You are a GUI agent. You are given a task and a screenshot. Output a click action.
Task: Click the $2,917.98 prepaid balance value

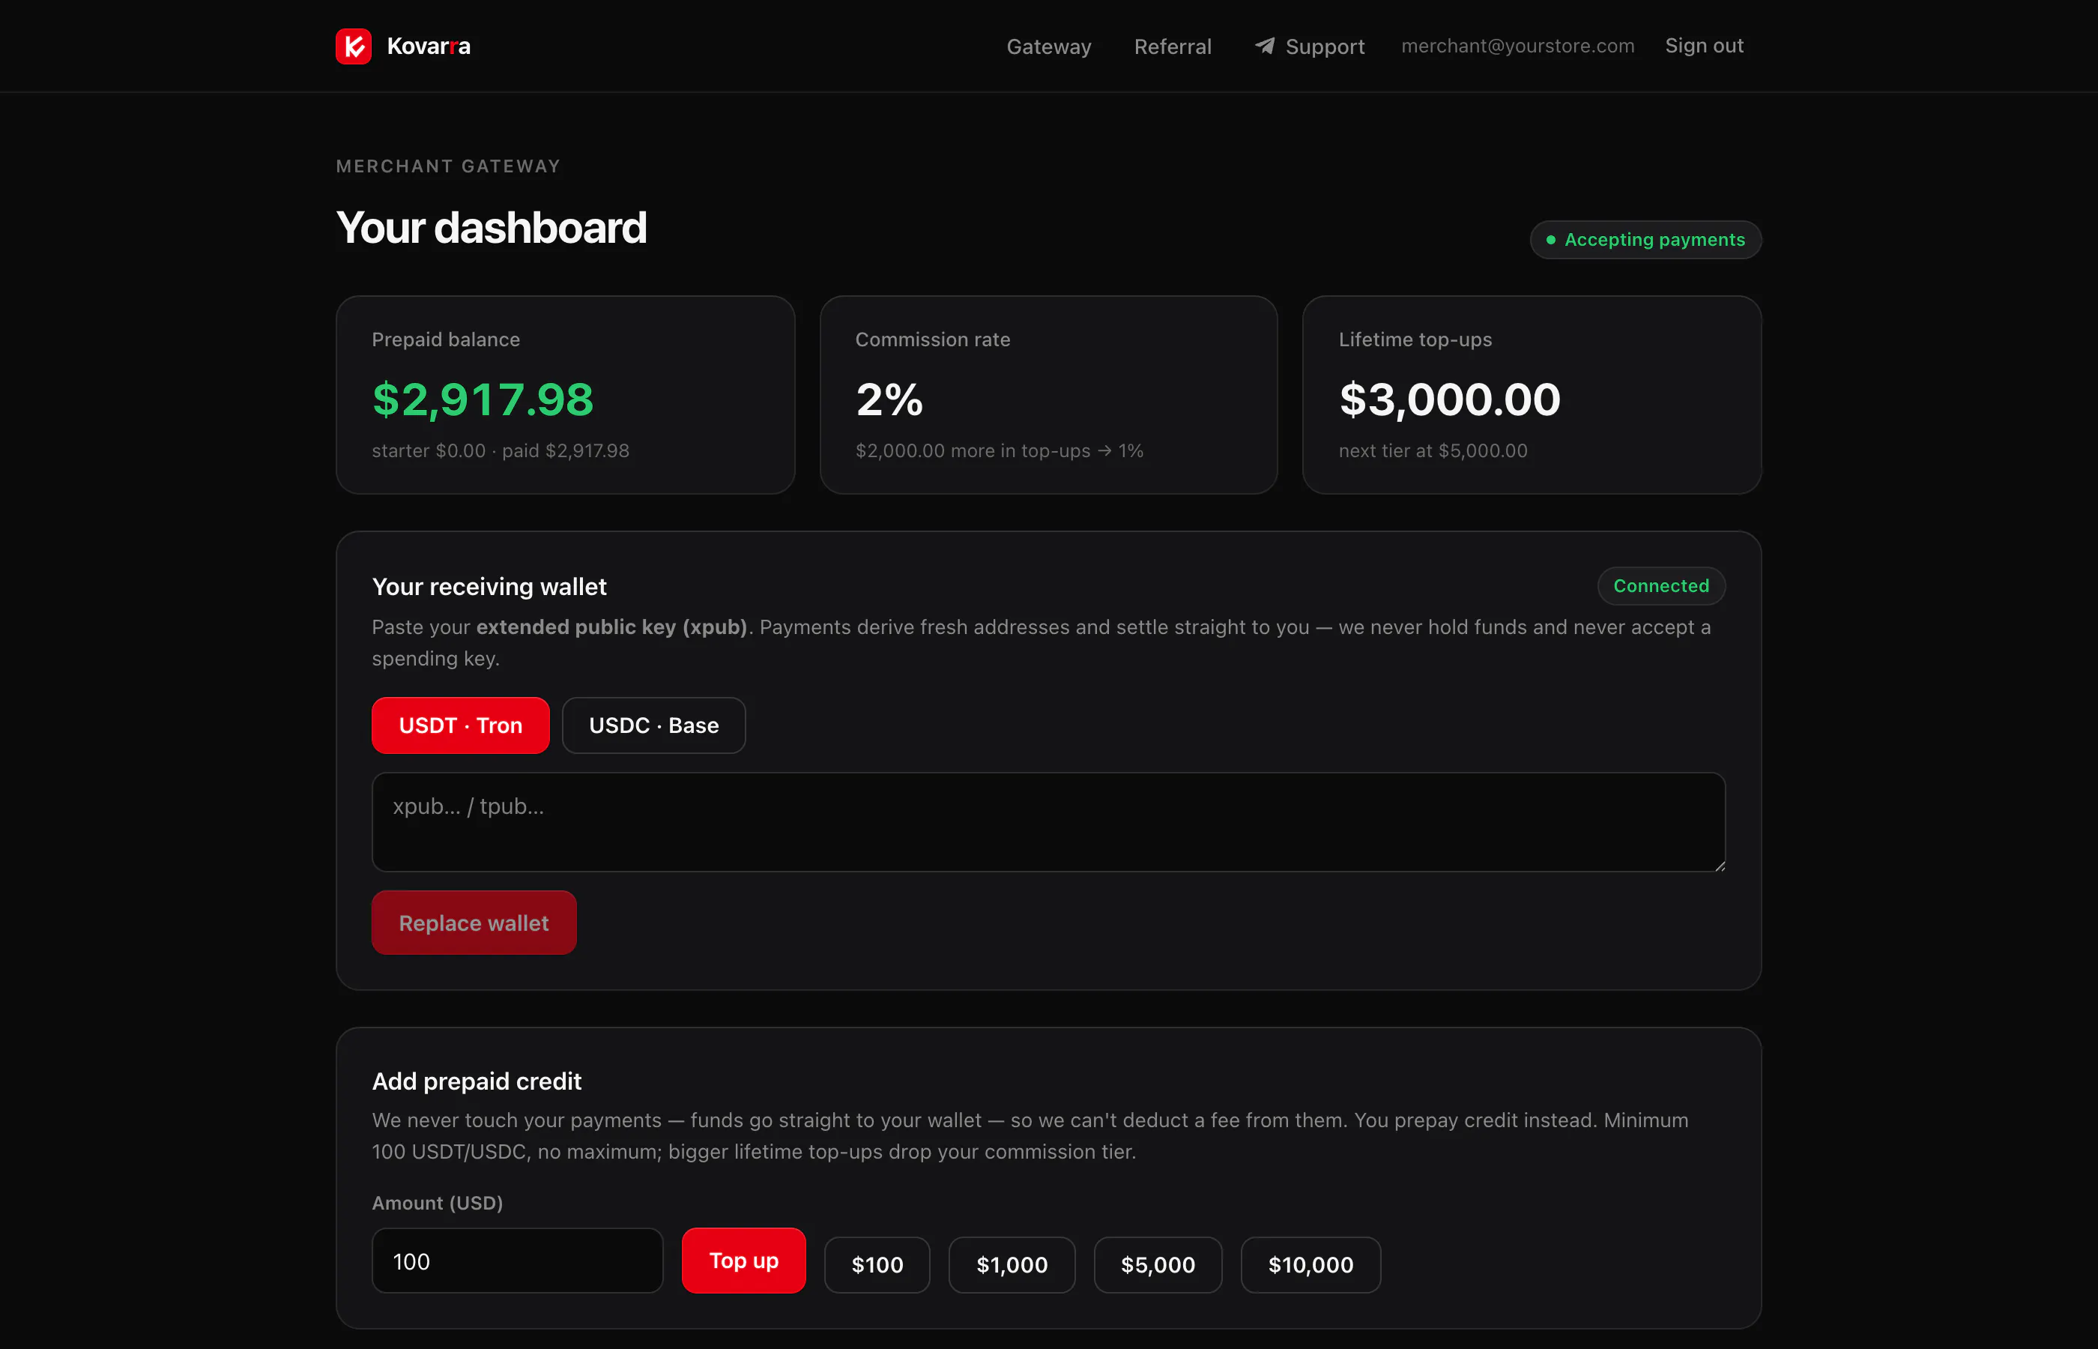pos(483,399)
